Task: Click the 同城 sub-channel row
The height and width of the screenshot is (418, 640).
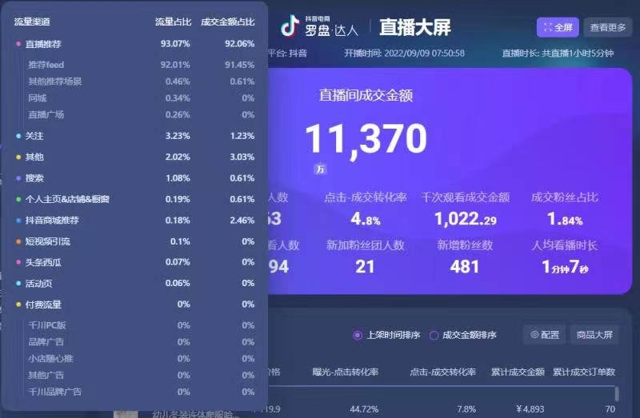Action: [x=141, y=98]
